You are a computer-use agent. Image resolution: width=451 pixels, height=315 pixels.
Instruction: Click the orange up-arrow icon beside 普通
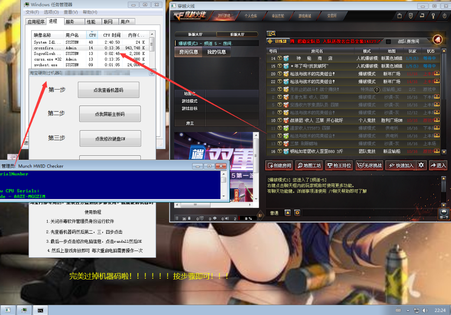(288, 213)
